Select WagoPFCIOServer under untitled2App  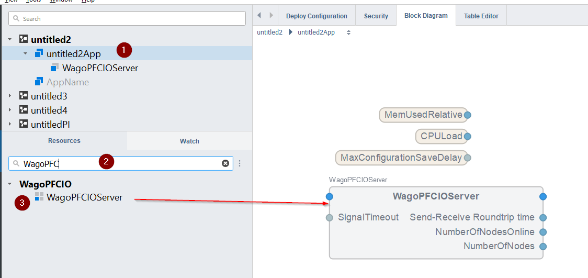[x=100, y=68]
